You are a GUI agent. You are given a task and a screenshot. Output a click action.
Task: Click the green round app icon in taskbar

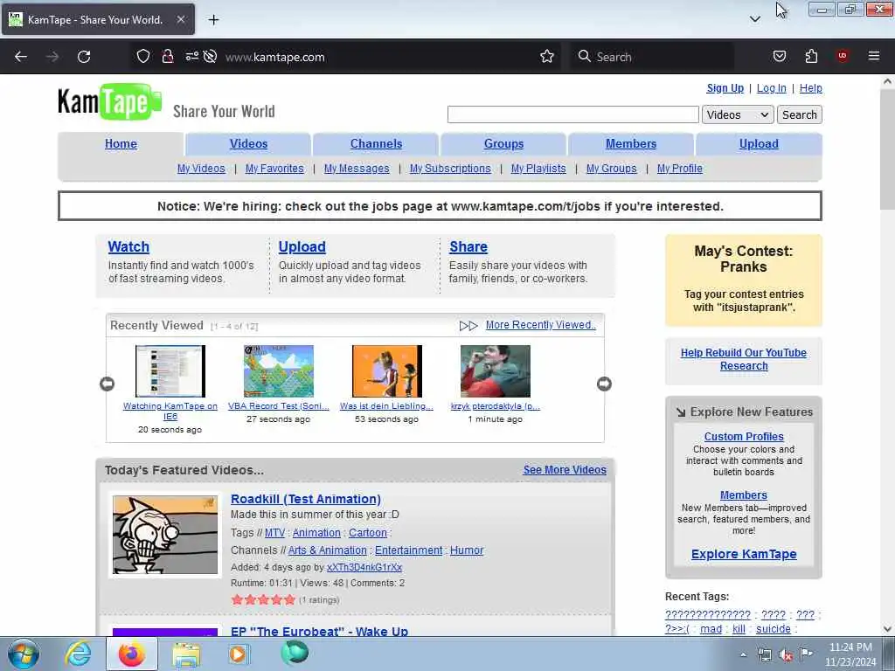coord(295,654)
